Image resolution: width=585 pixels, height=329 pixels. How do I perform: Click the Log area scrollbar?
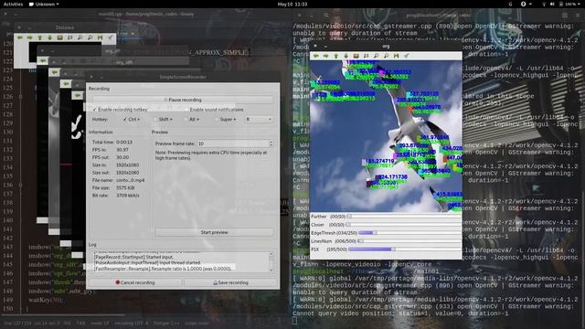(x=271, y=262)
